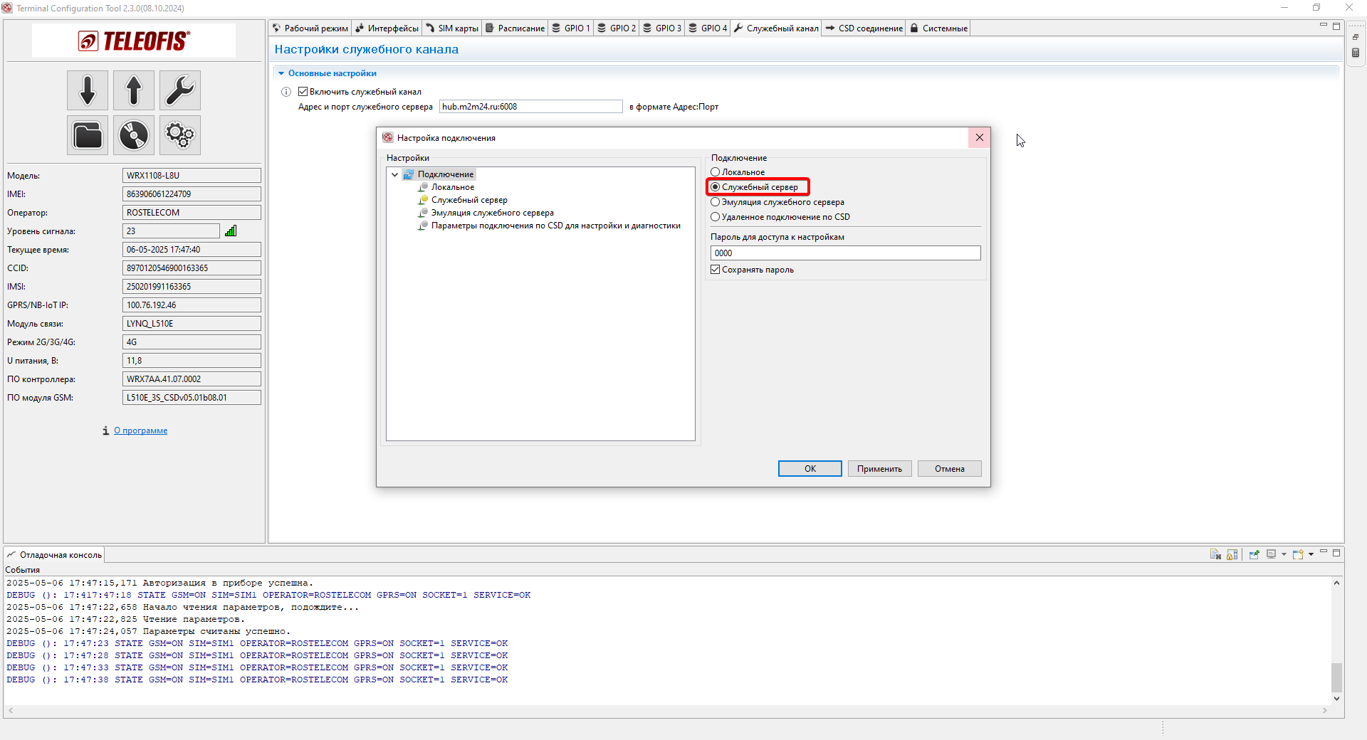Click the restore views icon in right sidebar

tap(1356, 36)
